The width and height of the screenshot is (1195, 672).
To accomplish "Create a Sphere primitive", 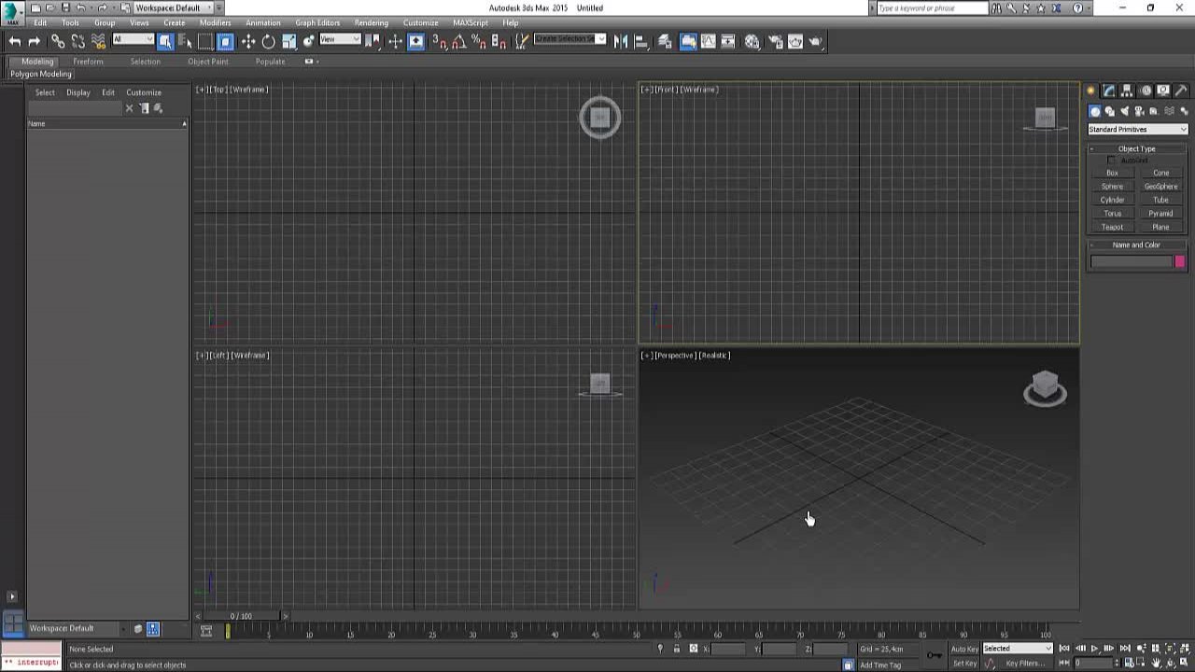I will [1112, 187].
